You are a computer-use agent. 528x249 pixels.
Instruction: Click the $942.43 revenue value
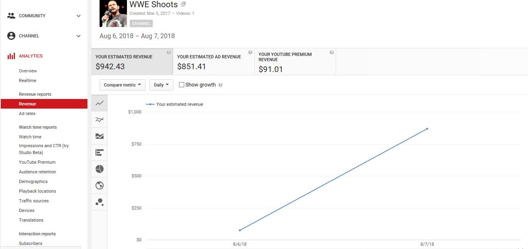click(x=110, y=67)
